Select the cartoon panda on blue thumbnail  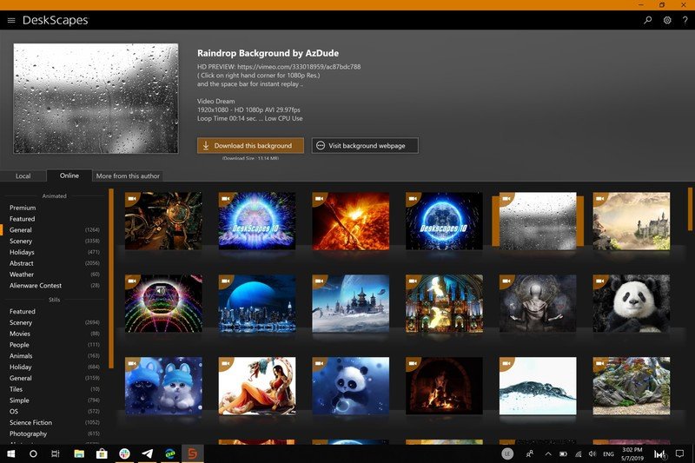[350, 386]
